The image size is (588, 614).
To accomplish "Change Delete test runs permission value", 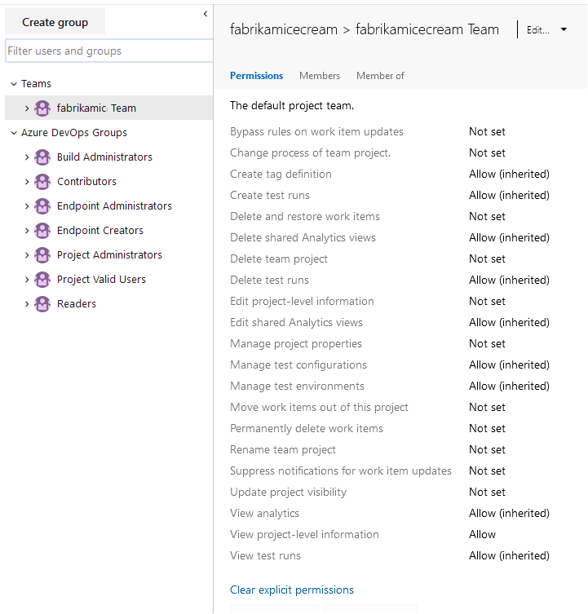I will point(509,280).
